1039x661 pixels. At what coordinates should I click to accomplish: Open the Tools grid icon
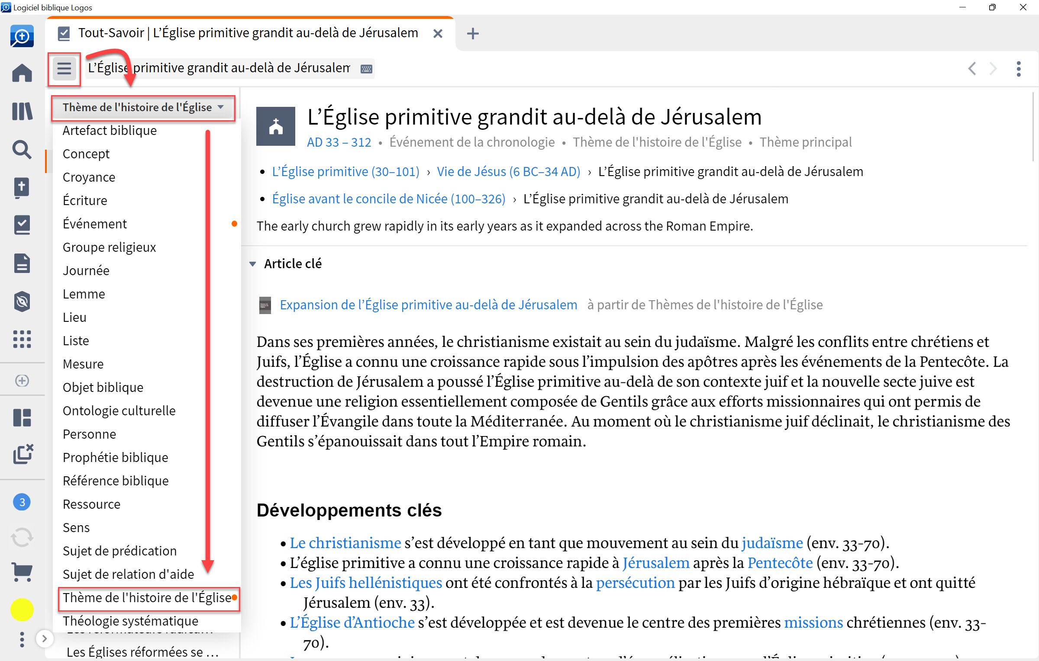tap(22, 340)
